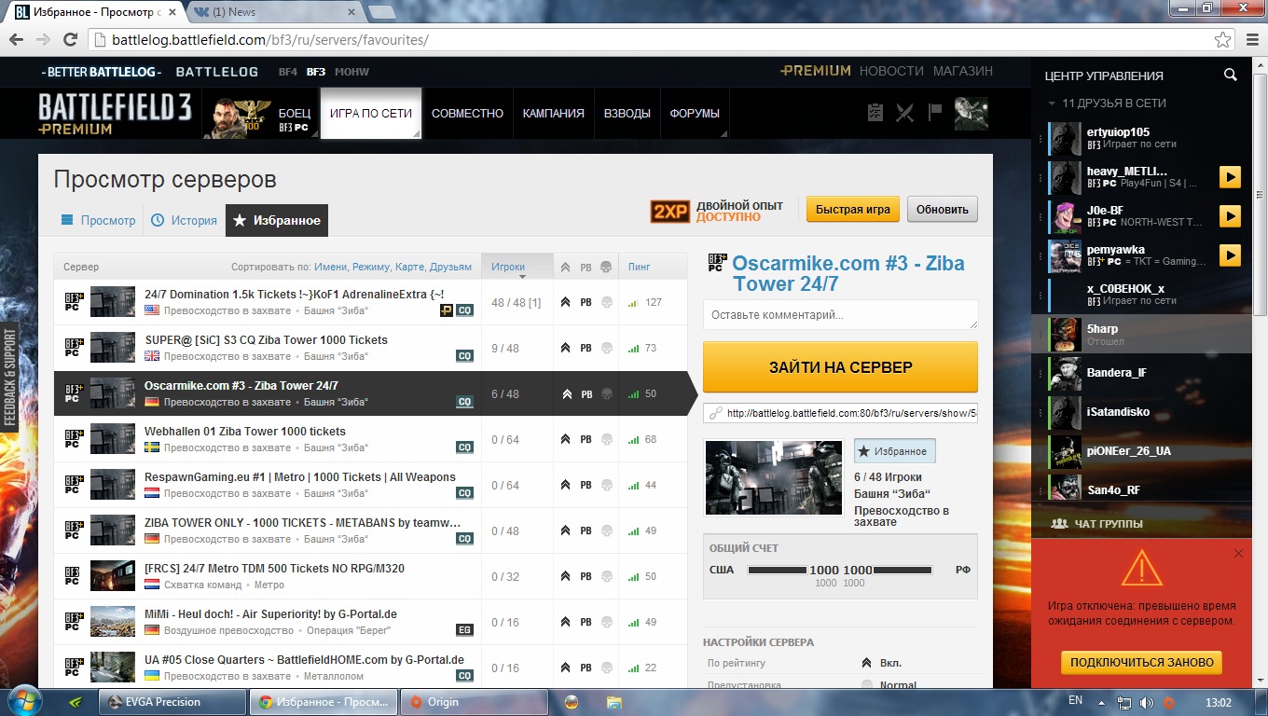Join J0e-BF's game with play button
1268x716 pixels.
pos(1230,216)
